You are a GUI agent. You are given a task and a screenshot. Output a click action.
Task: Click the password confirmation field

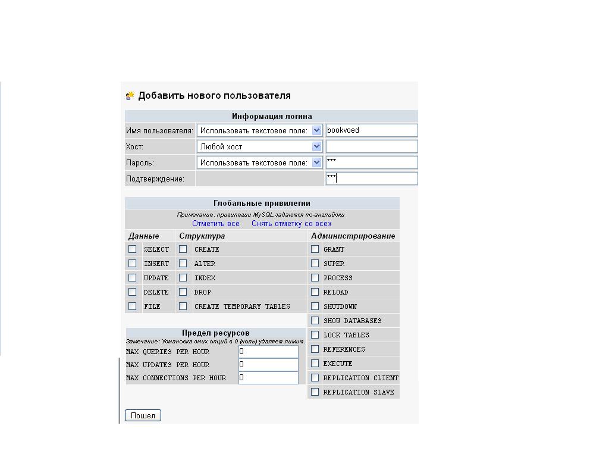tap(372, 179)
